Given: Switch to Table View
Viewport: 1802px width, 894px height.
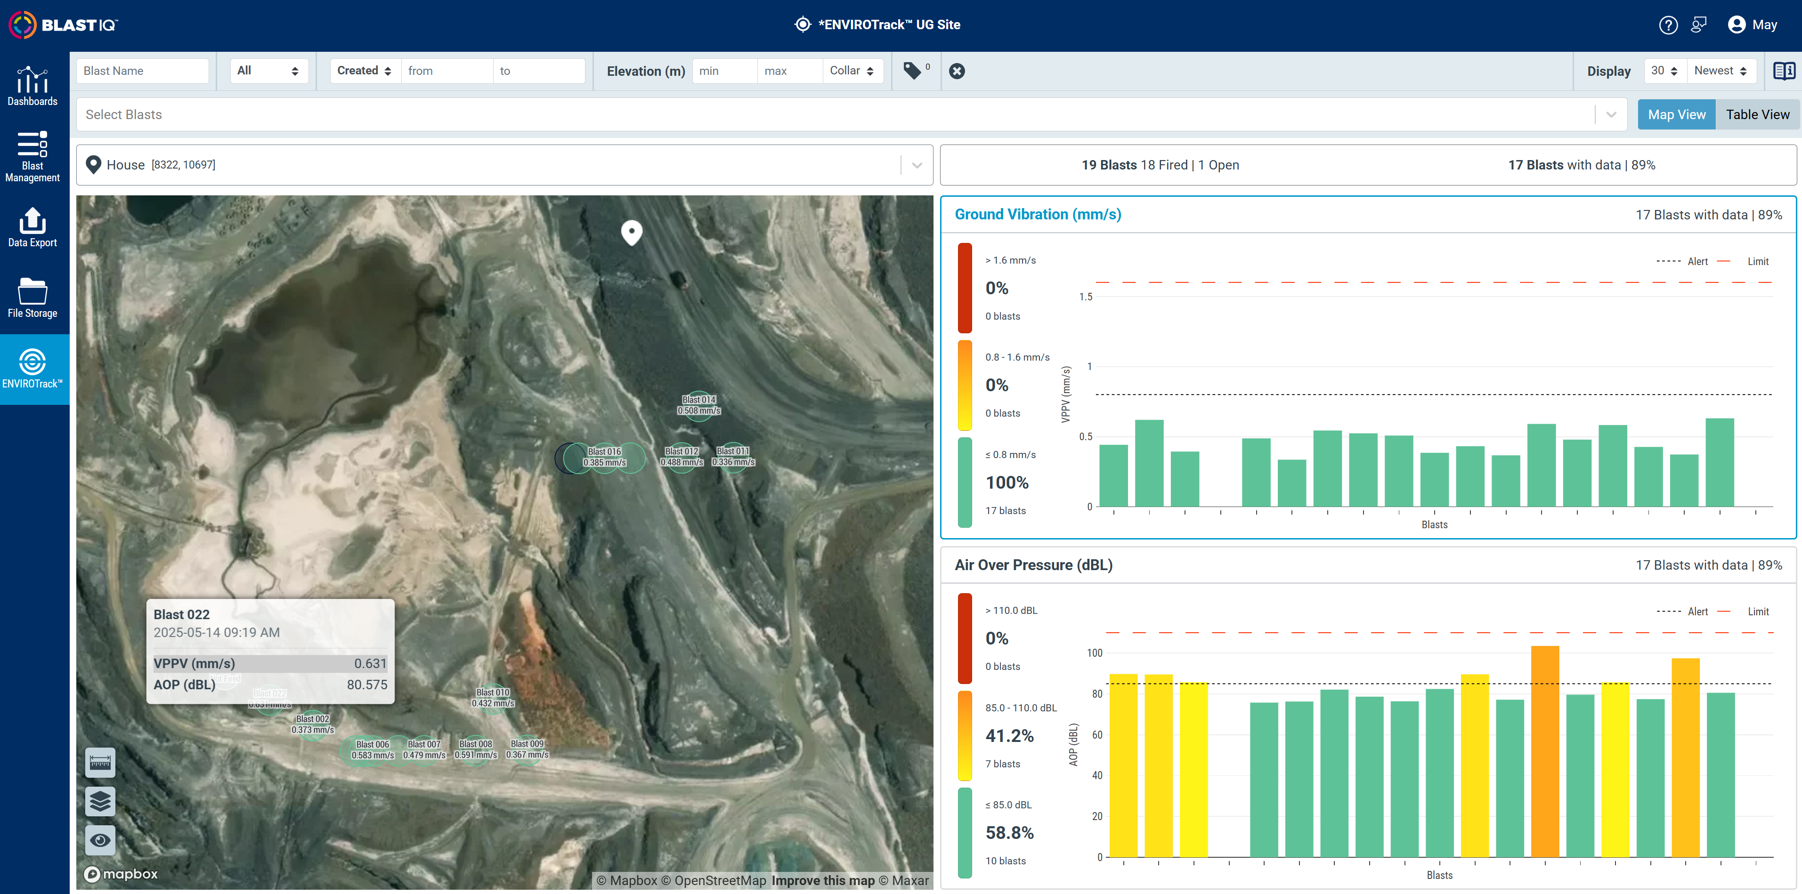Looking at the screenshot, I should click(1757, 114).
